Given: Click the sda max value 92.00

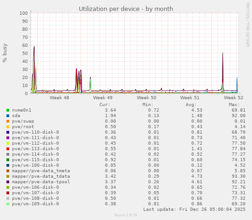Looking at the screenshot, I should [x=239, y=116].
